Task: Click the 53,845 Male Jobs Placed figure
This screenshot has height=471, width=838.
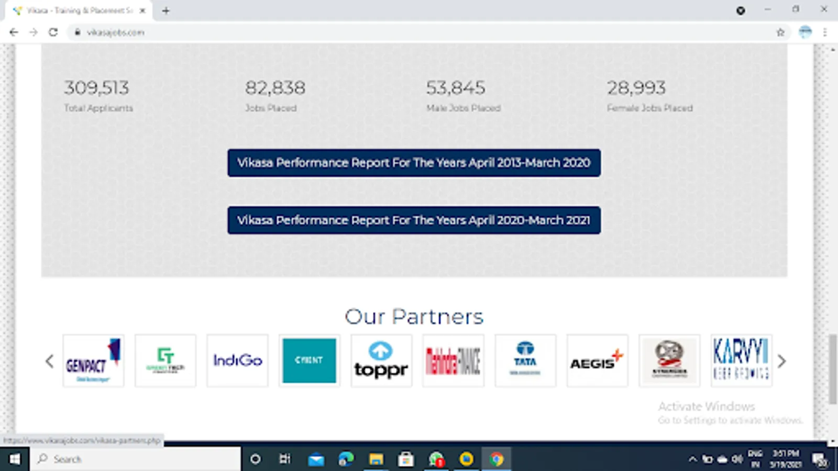Action: click(x=456, y=88)
